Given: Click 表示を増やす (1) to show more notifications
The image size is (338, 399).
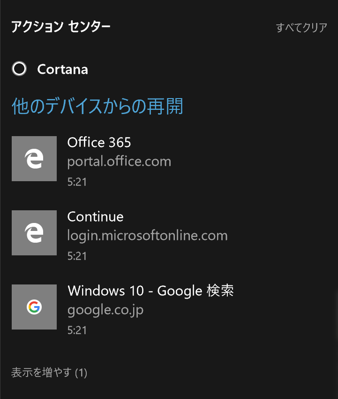Looking at the screenshot, I should click(49, 372).
